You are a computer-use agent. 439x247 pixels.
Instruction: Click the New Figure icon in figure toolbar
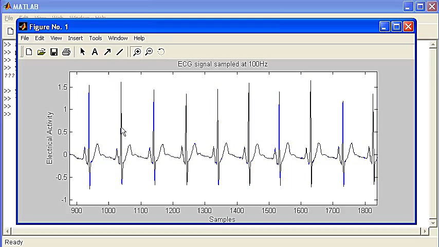click(x=29, y=52)
